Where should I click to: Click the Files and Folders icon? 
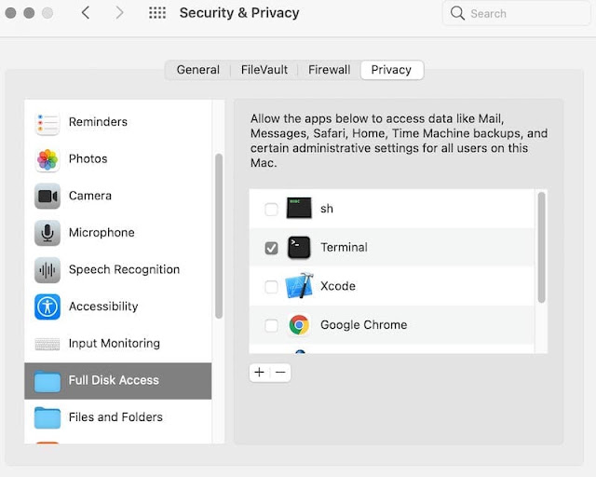(x=47, y=417)
